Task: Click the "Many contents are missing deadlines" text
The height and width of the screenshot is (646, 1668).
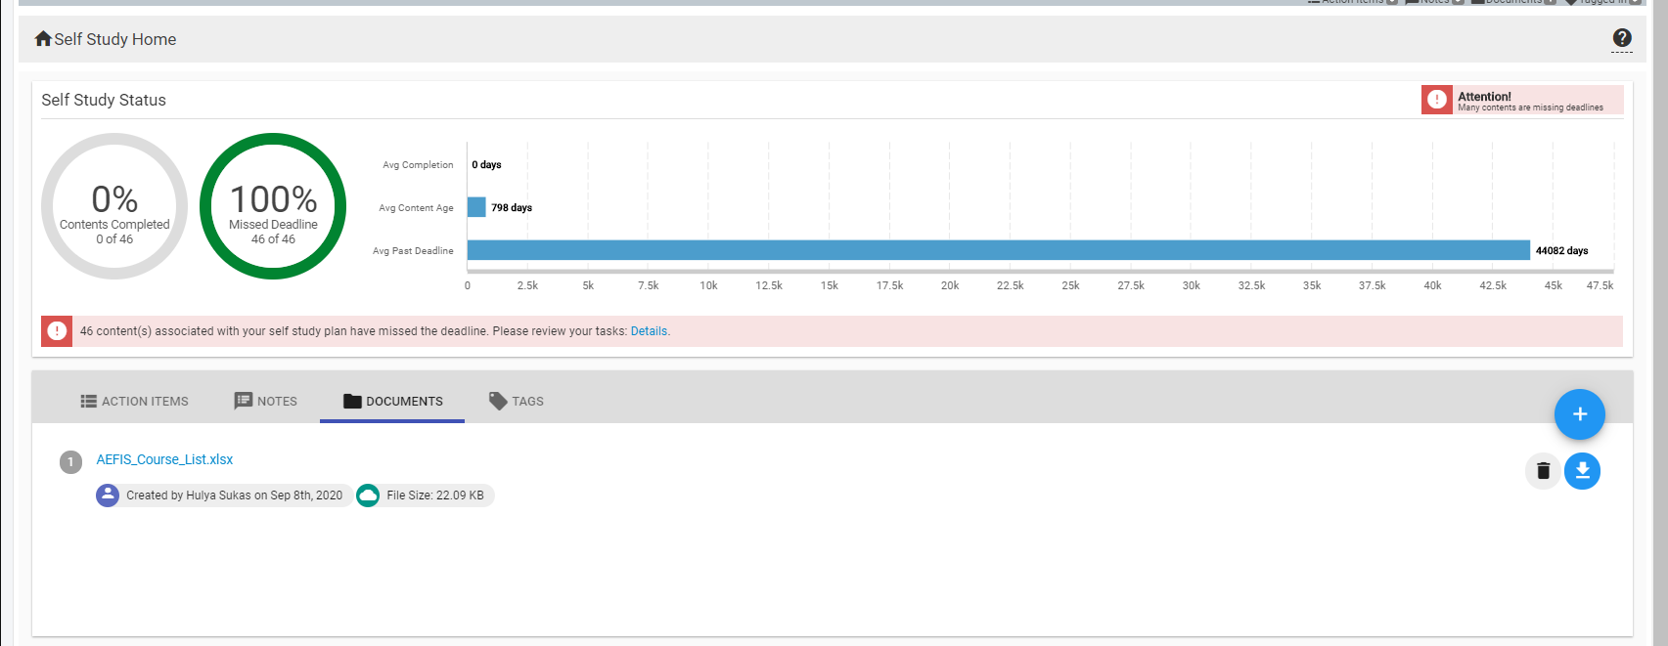Action: point(1530,108)
